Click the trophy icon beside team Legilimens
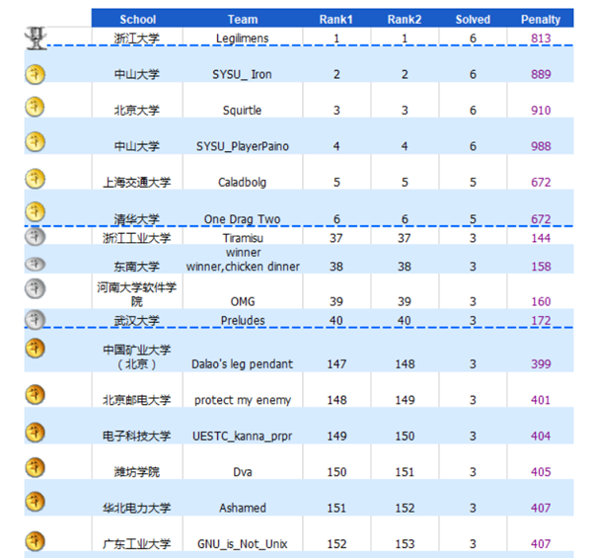Image resolution: width=592 pixels, height=558 pixels. point(36,38)
